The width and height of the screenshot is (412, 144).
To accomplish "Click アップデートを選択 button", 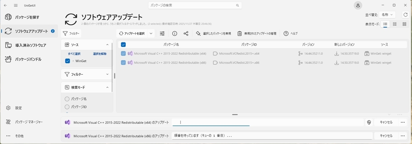I will pos(132,34).
